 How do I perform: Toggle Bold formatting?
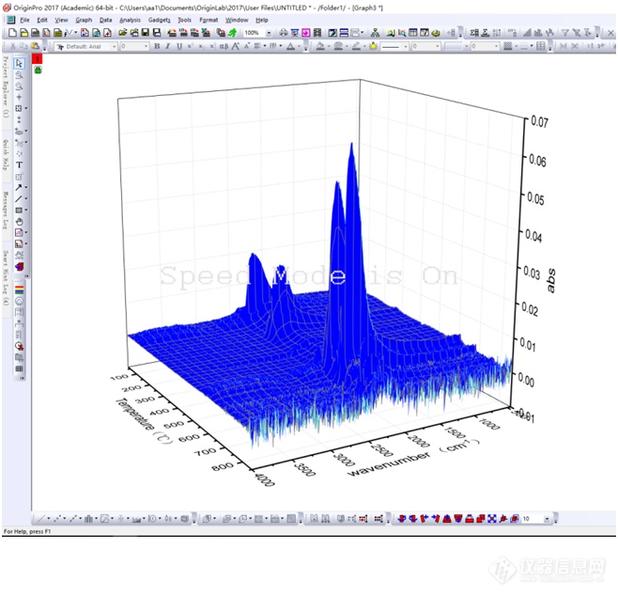157,47
